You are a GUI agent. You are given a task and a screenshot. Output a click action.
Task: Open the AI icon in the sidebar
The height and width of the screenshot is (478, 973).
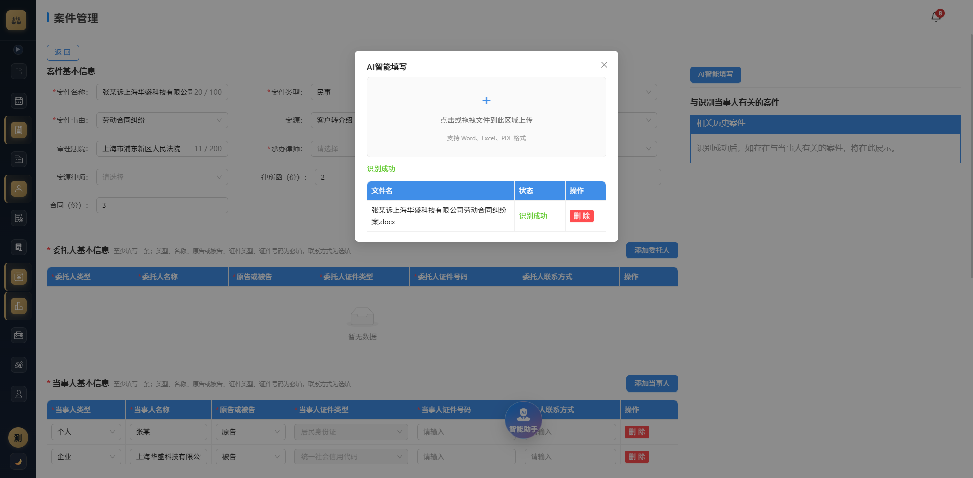click(x=19, y=365)
